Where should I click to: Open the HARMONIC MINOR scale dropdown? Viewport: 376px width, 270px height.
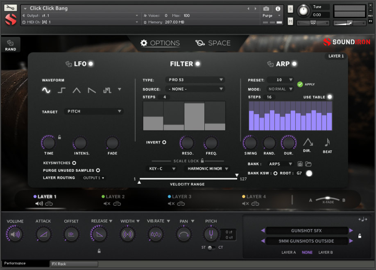click(x=208, y=168)
